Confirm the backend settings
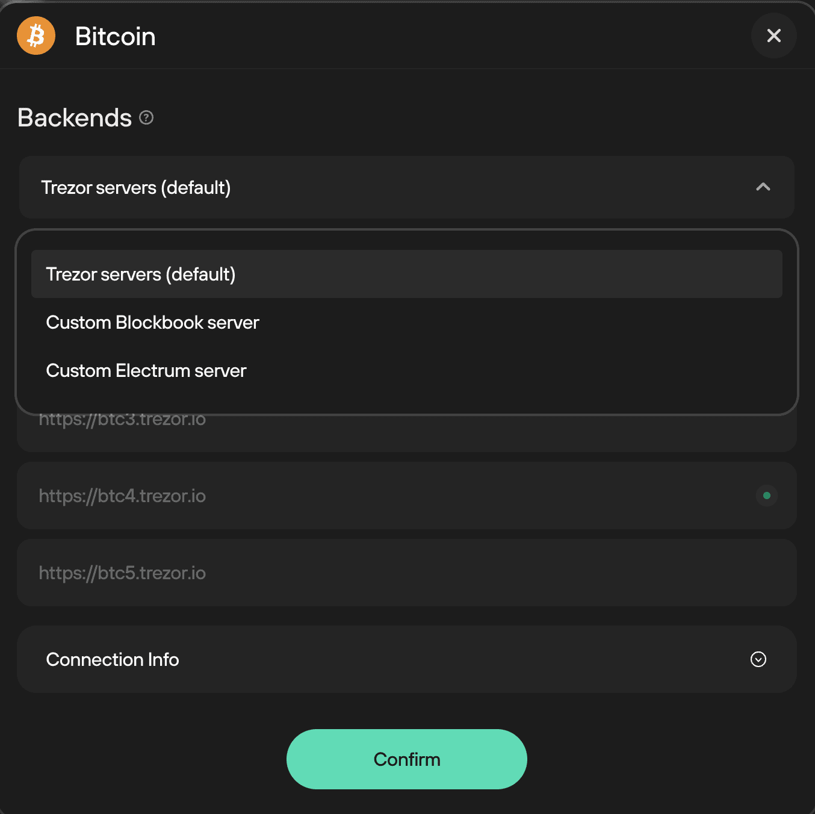815x814 pixels. tap(407, 759)
